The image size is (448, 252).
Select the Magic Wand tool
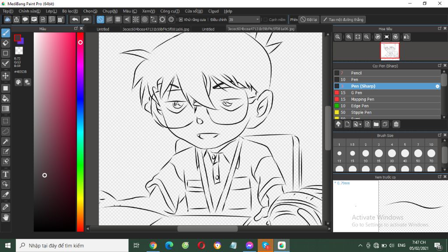tap(5, 141)
